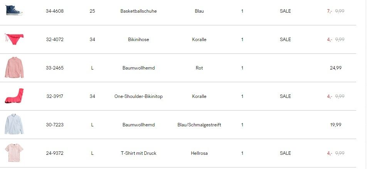Open the blue basketball shoe thumbnail

click(14, 10)
